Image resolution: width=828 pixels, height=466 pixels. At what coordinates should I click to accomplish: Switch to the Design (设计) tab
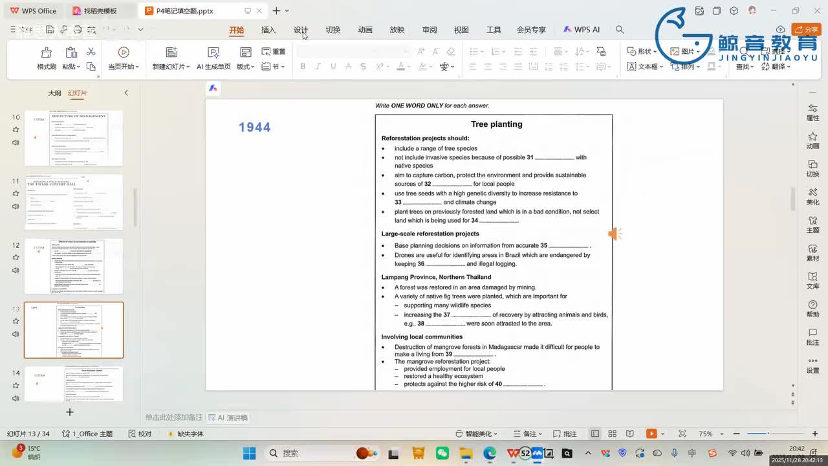(x=301, y=30)
